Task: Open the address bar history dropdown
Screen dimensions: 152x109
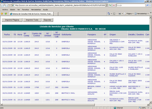Action: pyautogui.click(x=106, y=5)
